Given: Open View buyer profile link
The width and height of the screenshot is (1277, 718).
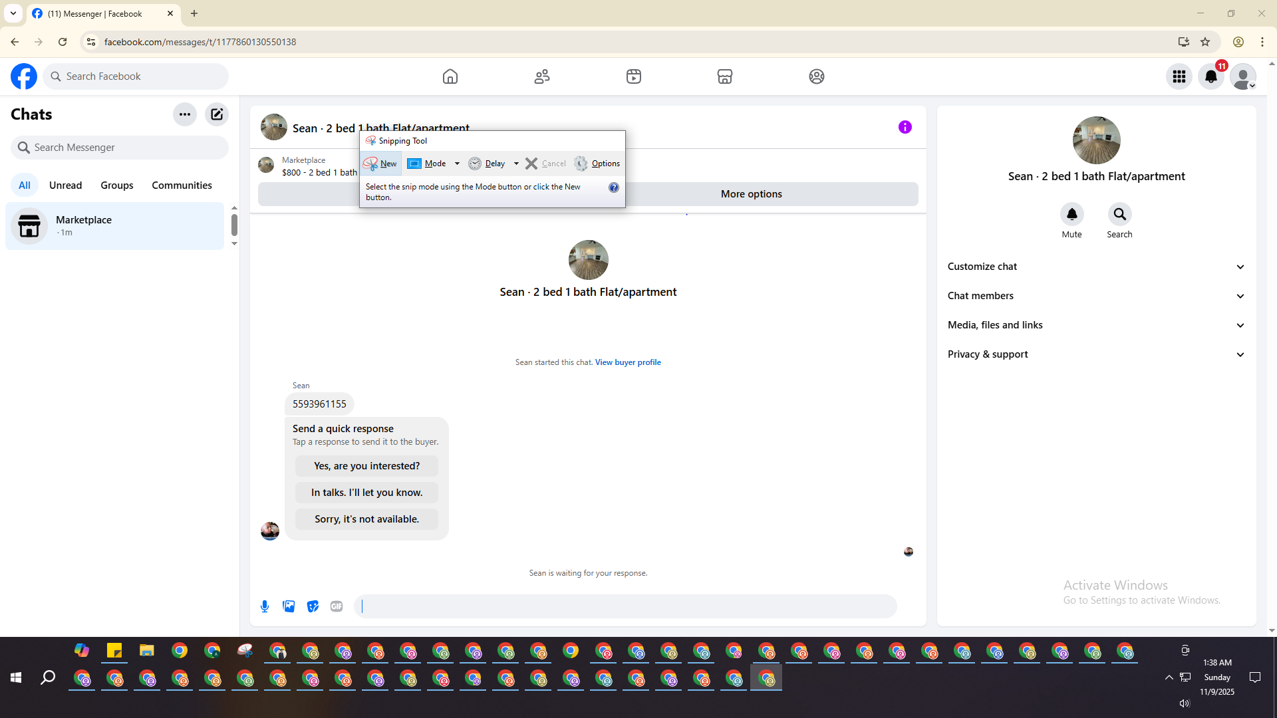Looking at the screenshot, I should tap(628, 362).
